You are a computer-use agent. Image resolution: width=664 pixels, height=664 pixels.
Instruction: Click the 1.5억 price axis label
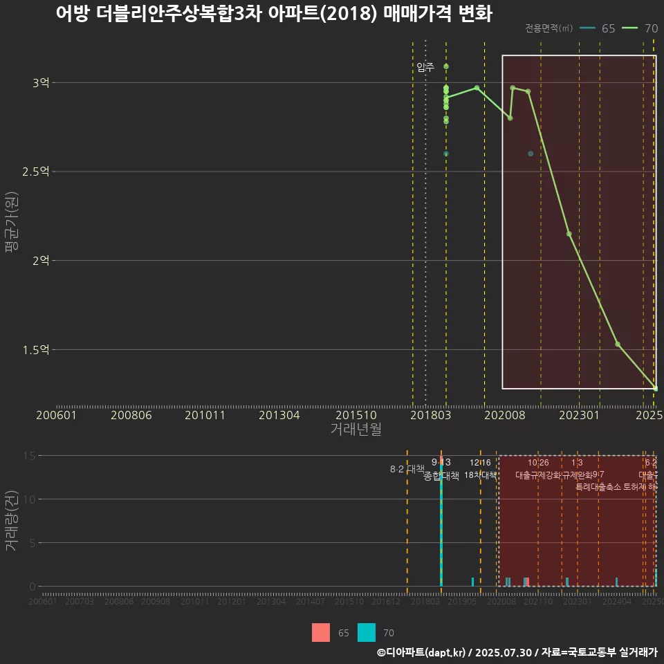tap(36, 350)
